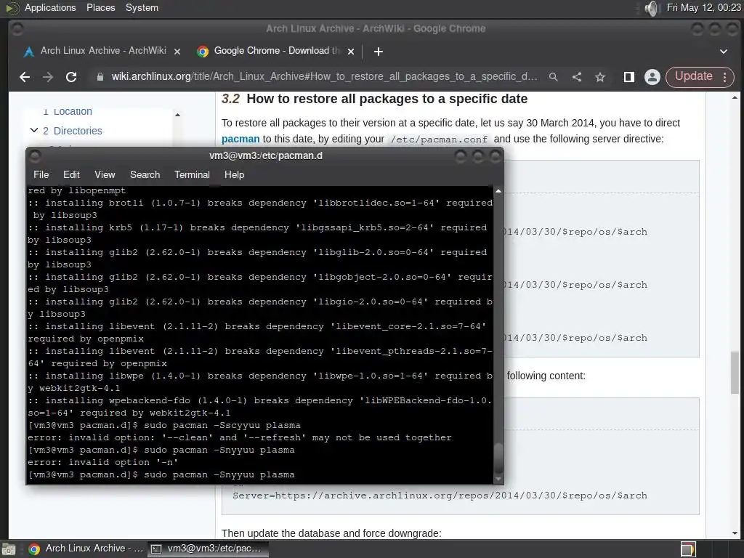Show desktop icon in bottom panel
Viewport: 744px width, 558px height.
[x=9, y=549]
